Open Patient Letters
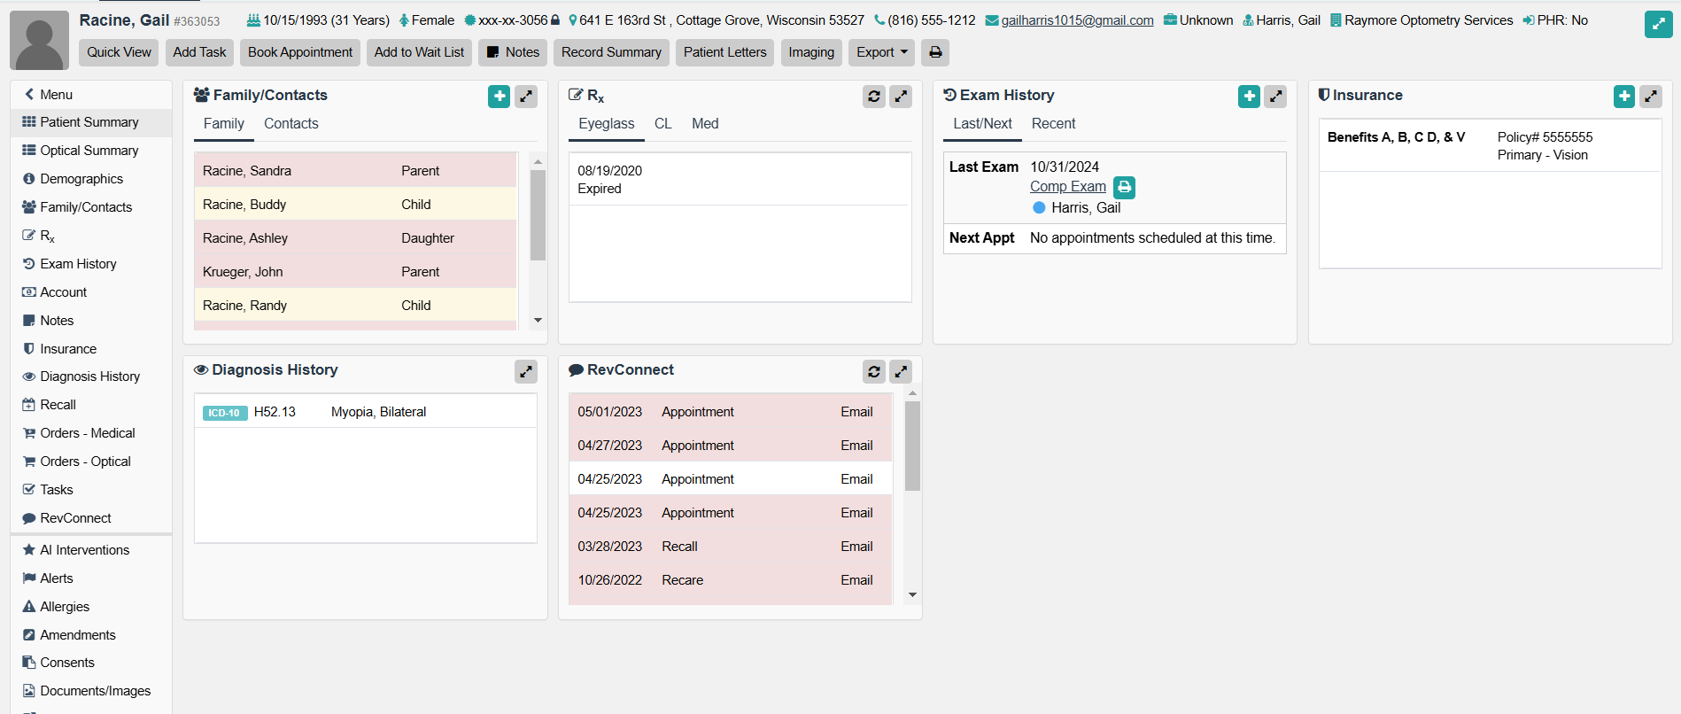The image size is (1681, 714). coord(724,52)
